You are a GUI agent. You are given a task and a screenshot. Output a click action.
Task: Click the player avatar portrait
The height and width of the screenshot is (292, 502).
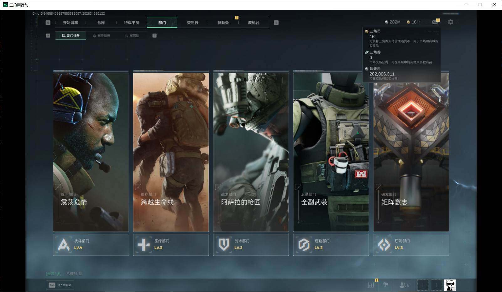click(450, 285)
